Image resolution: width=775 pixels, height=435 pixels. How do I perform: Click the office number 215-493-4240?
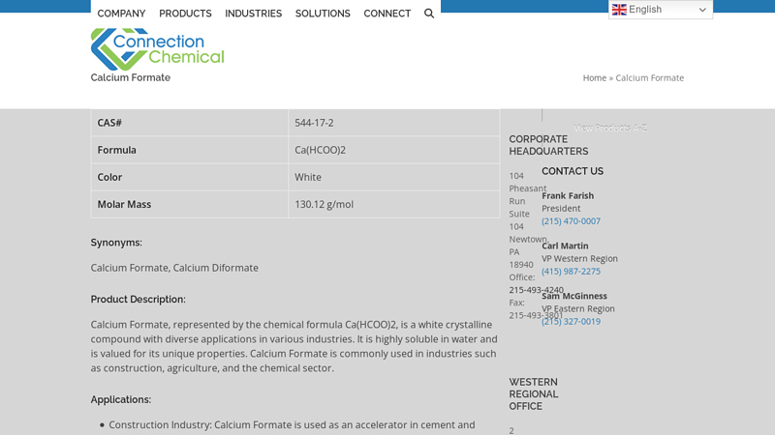(x=537, y=290)
